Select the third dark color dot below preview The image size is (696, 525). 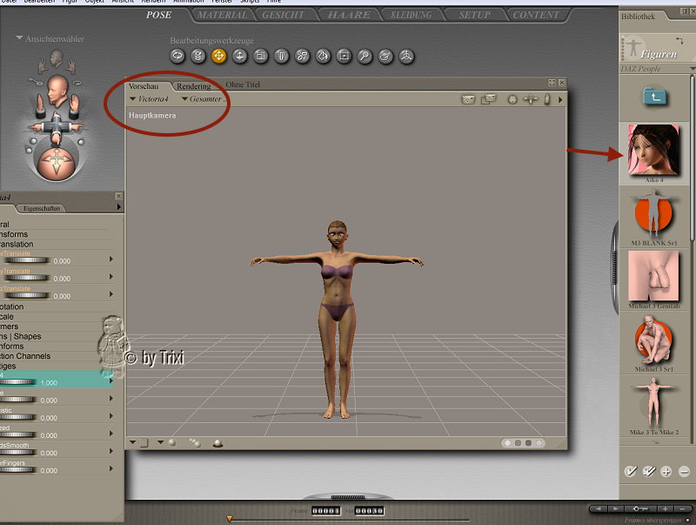[528, 443]
